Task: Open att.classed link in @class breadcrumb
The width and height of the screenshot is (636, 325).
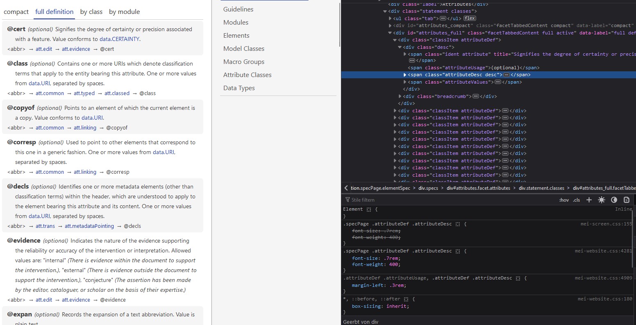Action: (117, 93)
